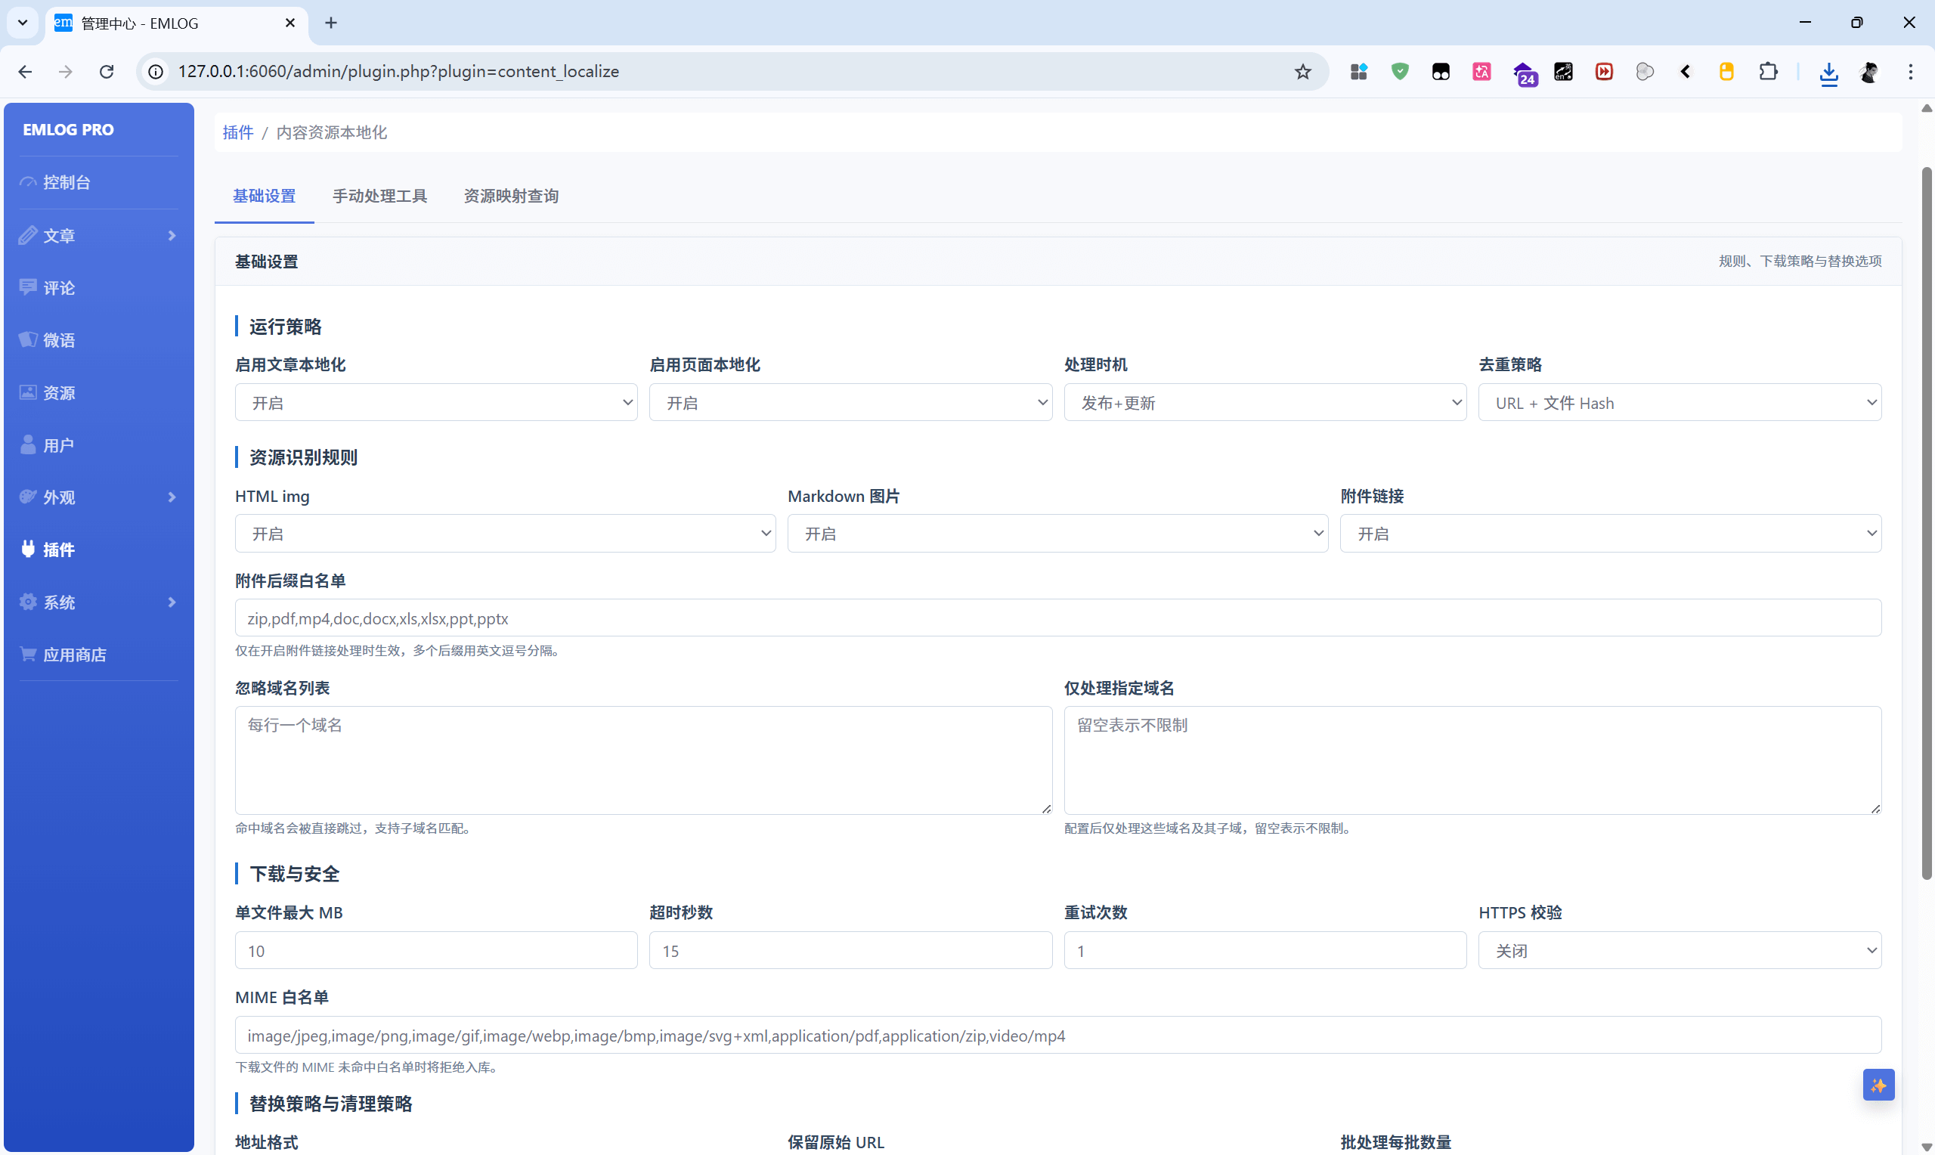Click the MIME 白名单 input field
Screen dimensions: 1935x1155
(x=1057, y=1035)
